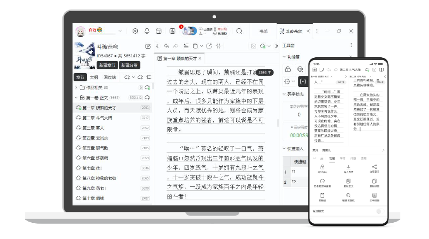Click the copy pages icon in editor toolbar
This screenshot has height=239, width=429.
(x=195, y=46)
